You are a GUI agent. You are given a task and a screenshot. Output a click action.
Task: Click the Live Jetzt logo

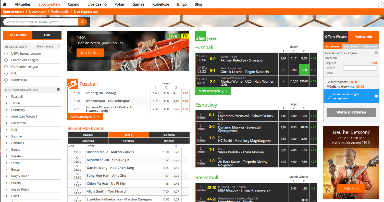pyautogui.click(x=206, y=36)
